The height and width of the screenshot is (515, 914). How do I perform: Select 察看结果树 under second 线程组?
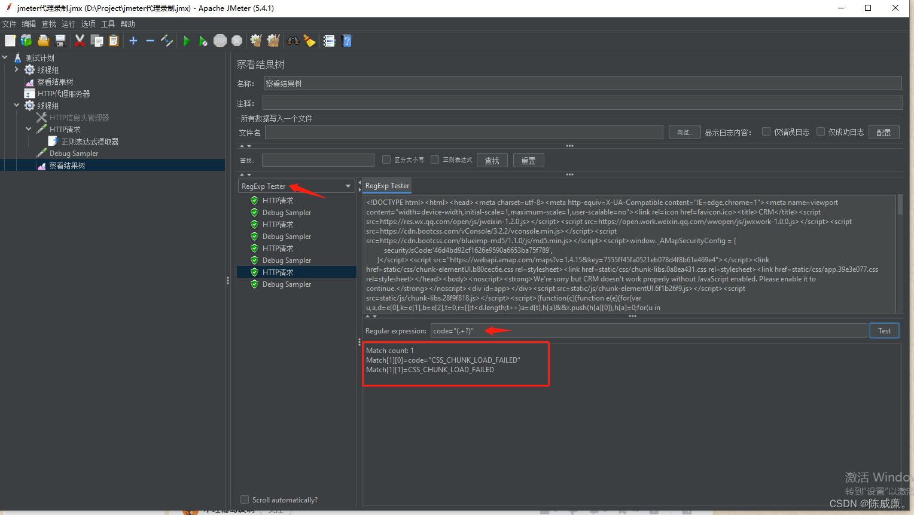pyautogui.click(x=67, y=165)
